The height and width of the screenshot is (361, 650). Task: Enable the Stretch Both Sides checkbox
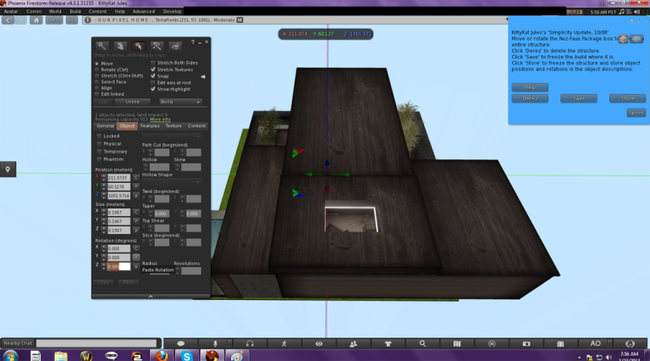coord(153,63)
